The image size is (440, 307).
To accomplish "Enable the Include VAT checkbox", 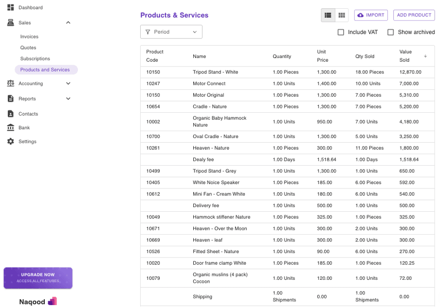I will pos(341,32).
